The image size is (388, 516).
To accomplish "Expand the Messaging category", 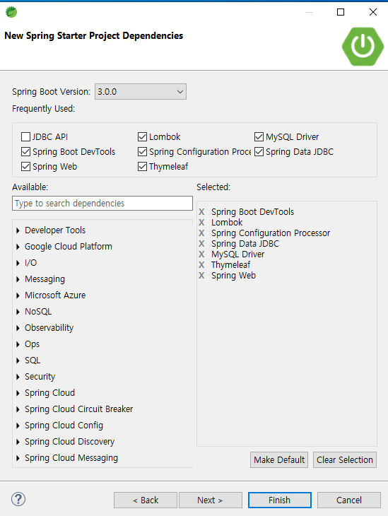I will tap(18, 279).
